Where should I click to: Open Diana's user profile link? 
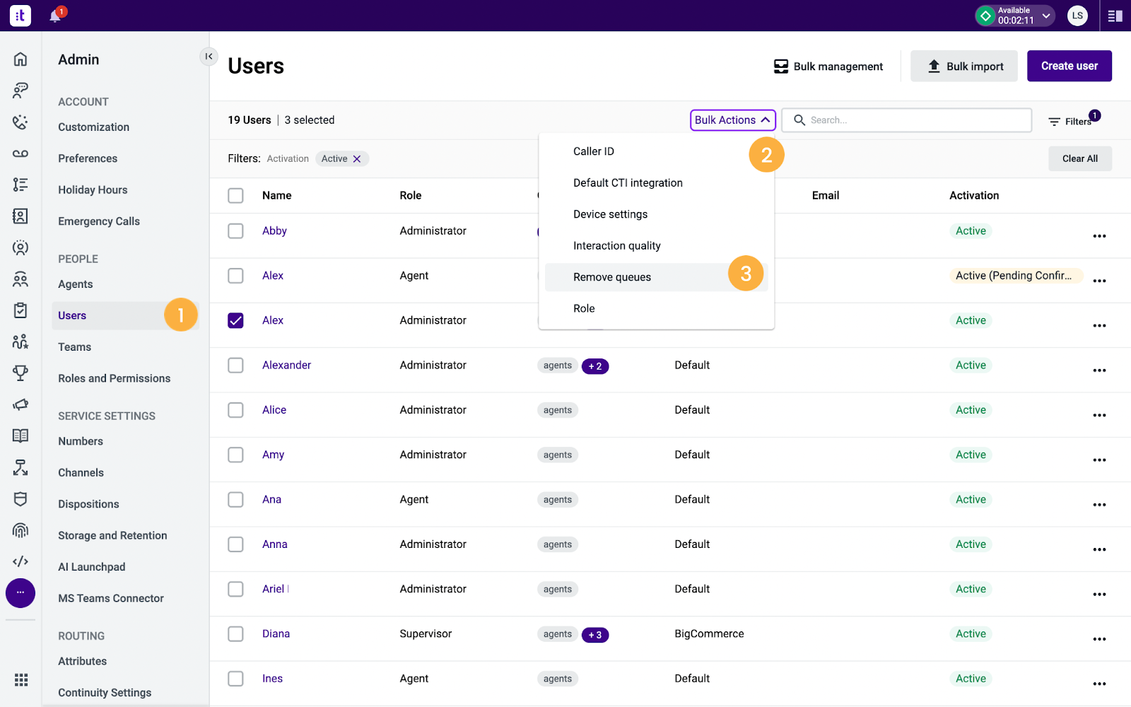pyautogui.click(x=276, y=633)
